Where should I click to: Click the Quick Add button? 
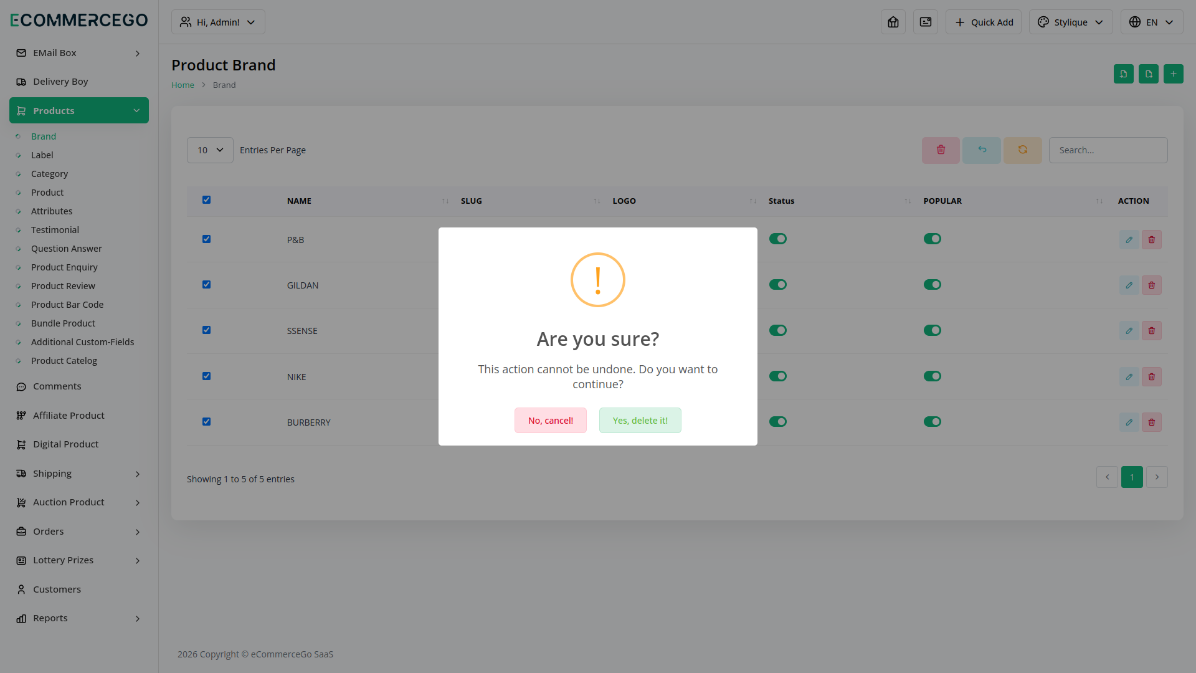984,22
